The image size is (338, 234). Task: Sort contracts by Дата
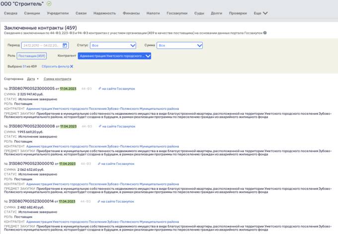(31, 79)
